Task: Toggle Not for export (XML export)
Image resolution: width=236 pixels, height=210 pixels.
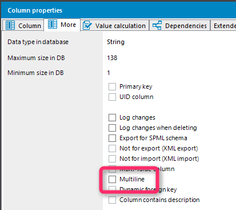Action: coord(112,148)
